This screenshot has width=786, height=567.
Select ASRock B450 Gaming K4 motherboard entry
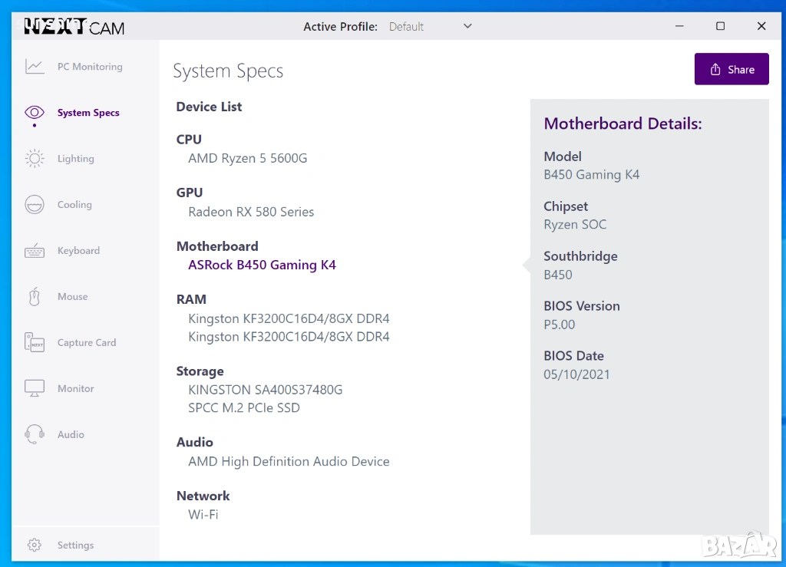pos(262,265)
